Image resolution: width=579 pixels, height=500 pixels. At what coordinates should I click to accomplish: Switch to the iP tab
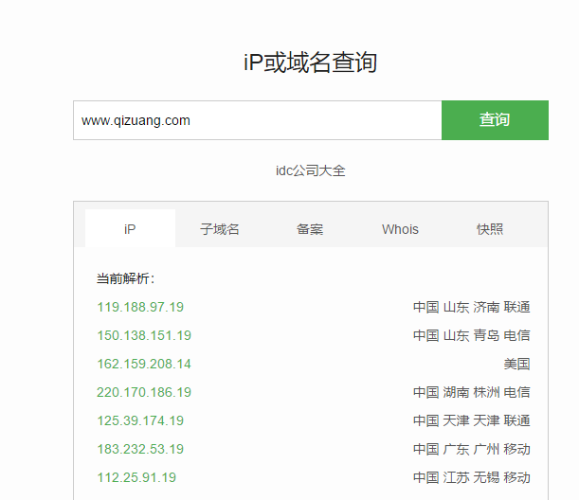tap(130, 229)
